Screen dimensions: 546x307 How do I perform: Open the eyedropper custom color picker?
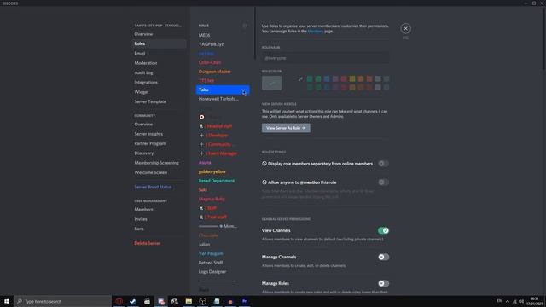point(300,79)
